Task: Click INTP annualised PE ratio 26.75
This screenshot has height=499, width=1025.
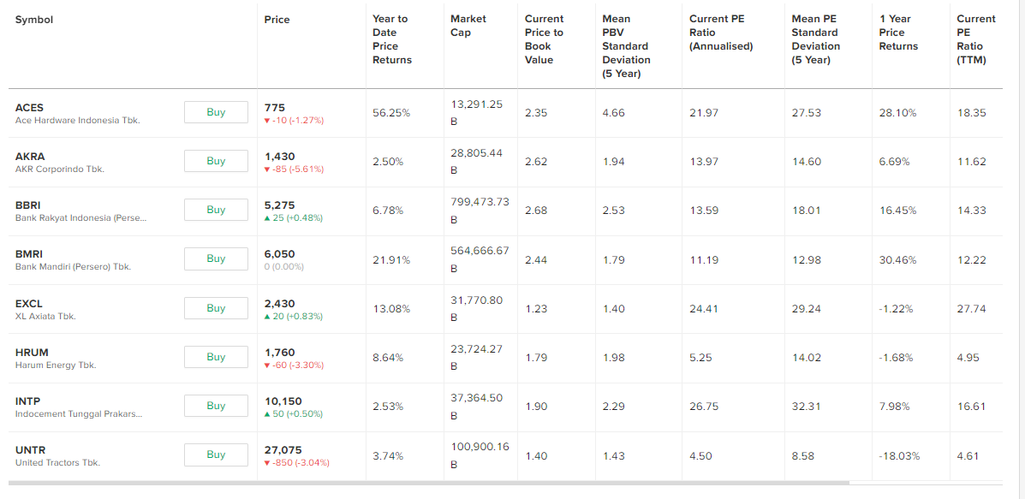Action: (x=704, y=407)
